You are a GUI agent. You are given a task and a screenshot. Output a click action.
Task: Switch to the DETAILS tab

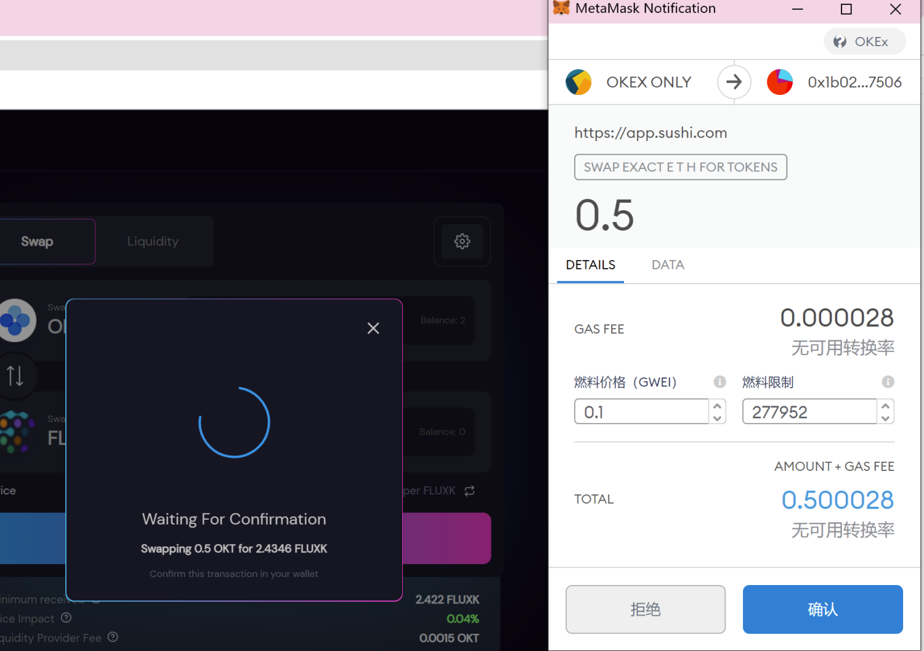click(x=590, y=265)
